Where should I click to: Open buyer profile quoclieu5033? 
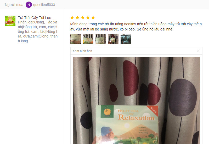coord(44,5)
